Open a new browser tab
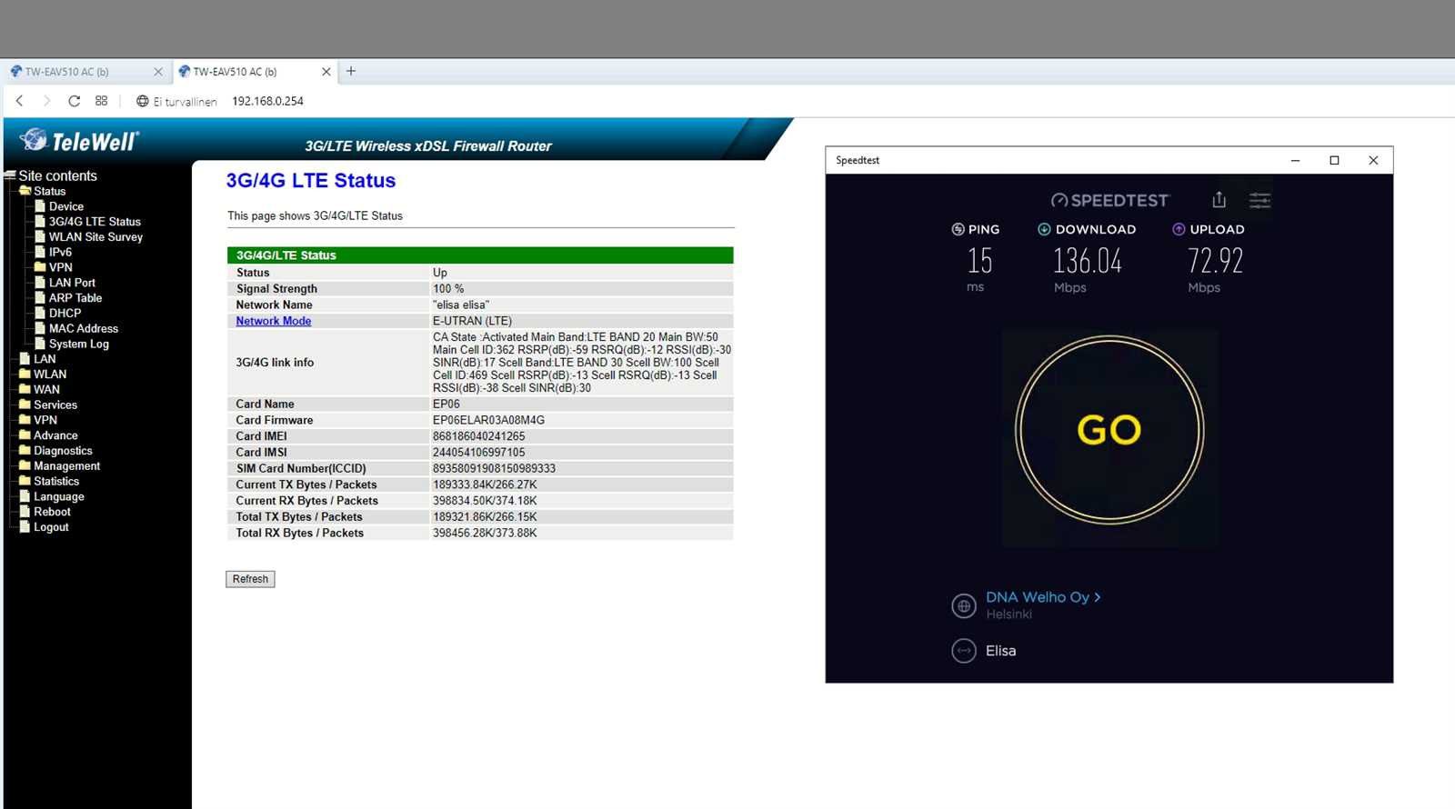Screen dimensions: 1455x809 [x=351, y=71]
